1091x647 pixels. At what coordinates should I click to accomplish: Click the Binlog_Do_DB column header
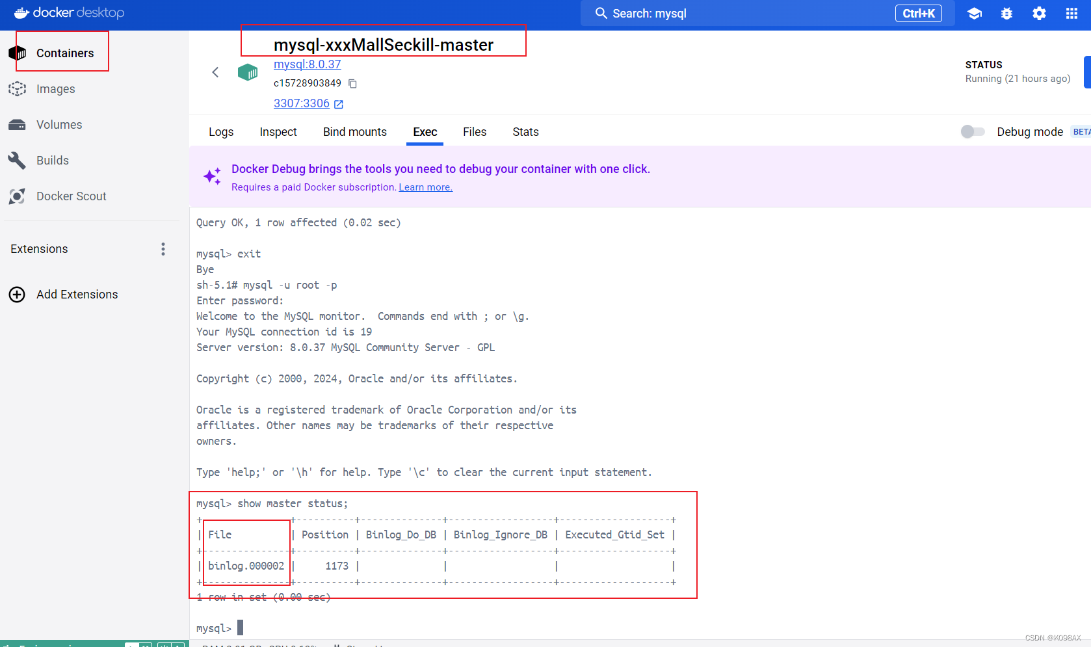pos(401,535)
